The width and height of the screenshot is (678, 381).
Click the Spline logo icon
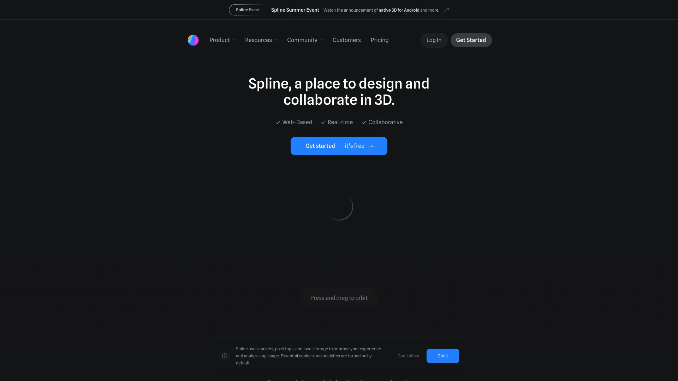coord(193,40)
